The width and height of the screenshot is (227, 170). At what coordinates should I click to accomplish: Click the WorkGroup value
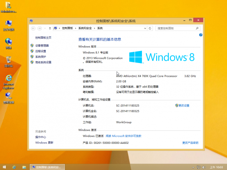pos(124,122)
